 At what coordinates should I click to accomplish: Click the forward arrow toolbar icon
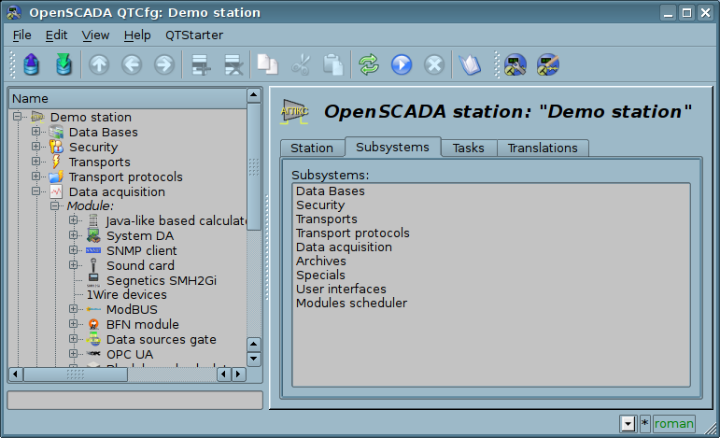tap(164, 64)
